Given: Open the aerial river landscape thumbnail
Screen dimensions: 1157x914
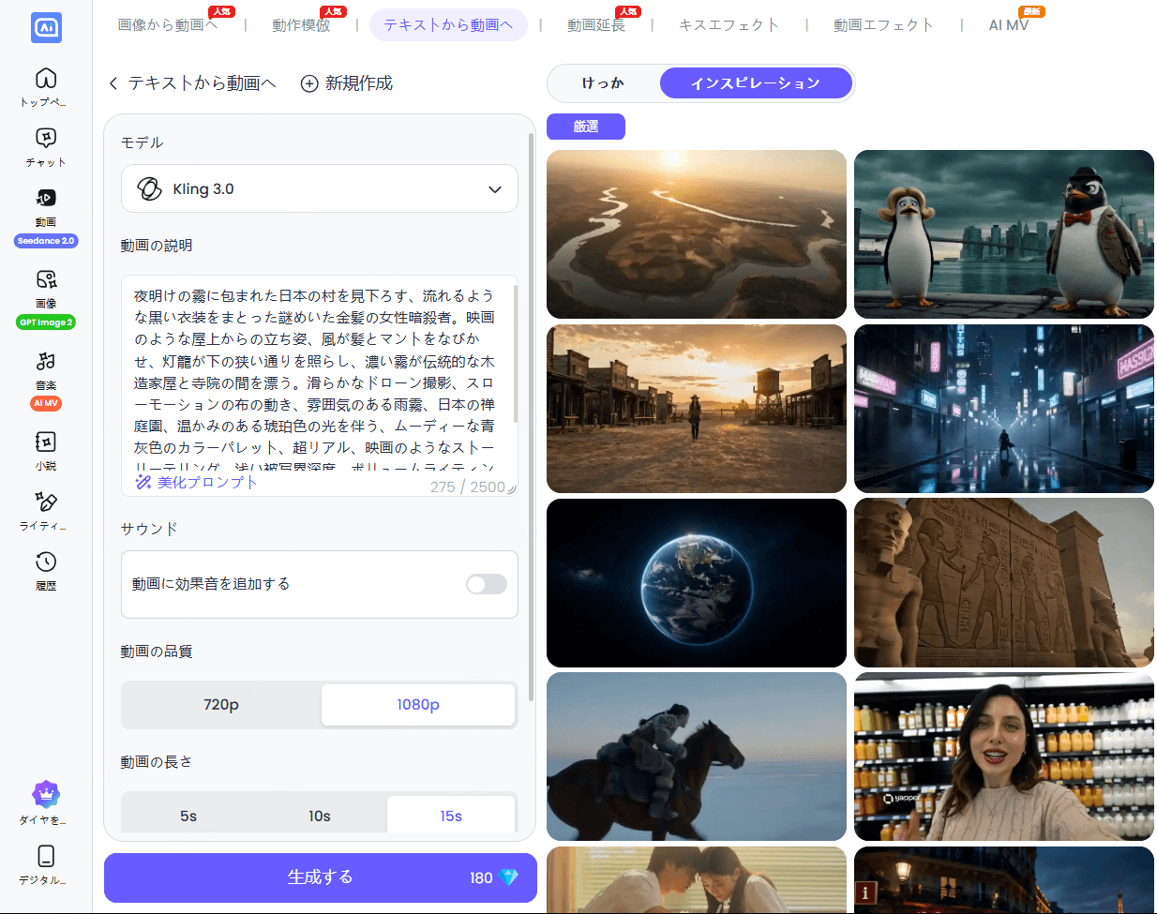Looking at the screenshot, I should tap(697, 234).
